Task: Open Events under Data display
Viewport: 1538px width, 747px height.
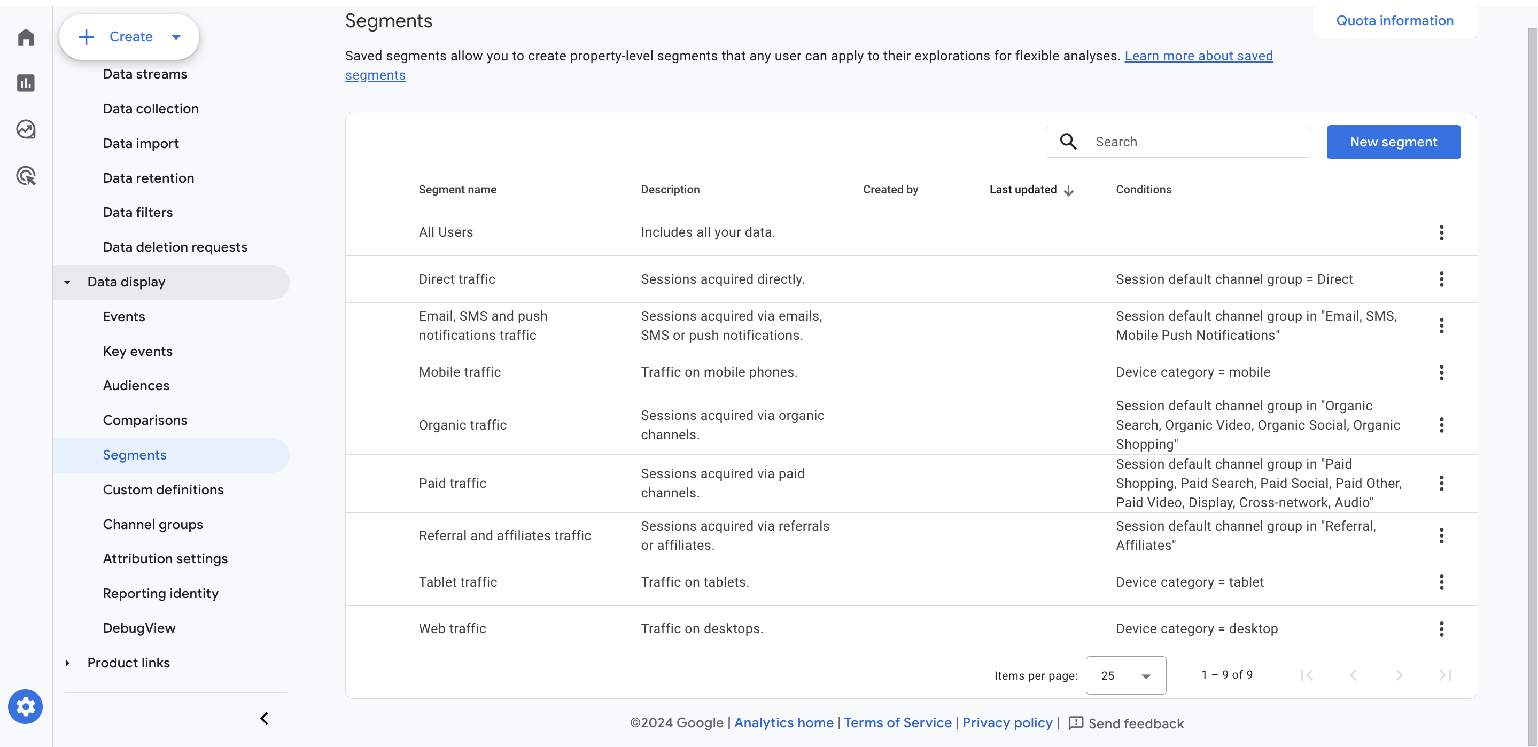Action: (x=123, y=316)
